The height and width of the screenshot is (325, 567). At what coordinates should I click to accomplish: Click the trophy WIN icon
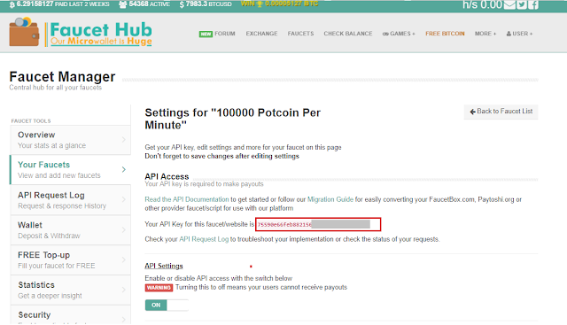point(260,4)
